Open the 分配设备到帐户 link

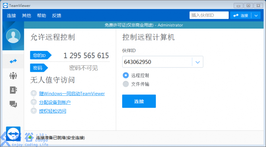click(55, 102)
